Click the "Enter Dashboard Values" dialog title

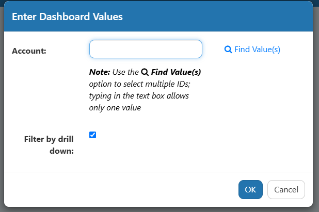coord(67,17)
